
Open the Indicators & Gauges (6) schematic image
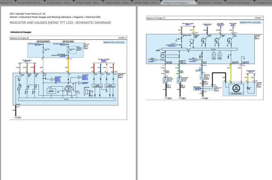tap(68, 78)
